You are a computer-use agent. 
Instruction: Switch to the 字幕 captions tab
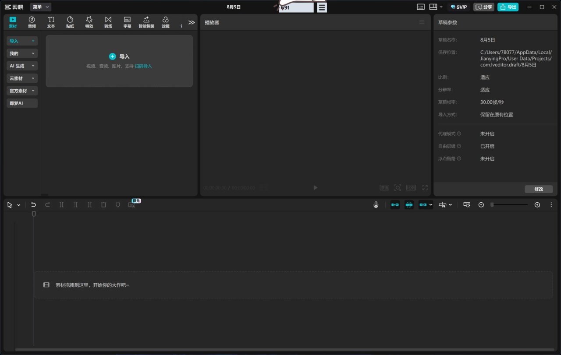(127, 22)
